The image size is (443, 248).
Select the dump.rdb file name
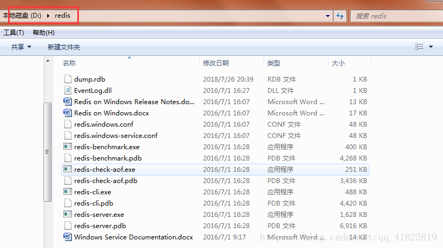click(x=90, y=79)
